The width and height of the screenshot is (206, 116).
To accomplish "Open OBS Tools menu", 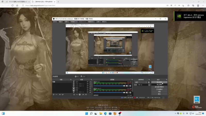I will click(98, 22).
